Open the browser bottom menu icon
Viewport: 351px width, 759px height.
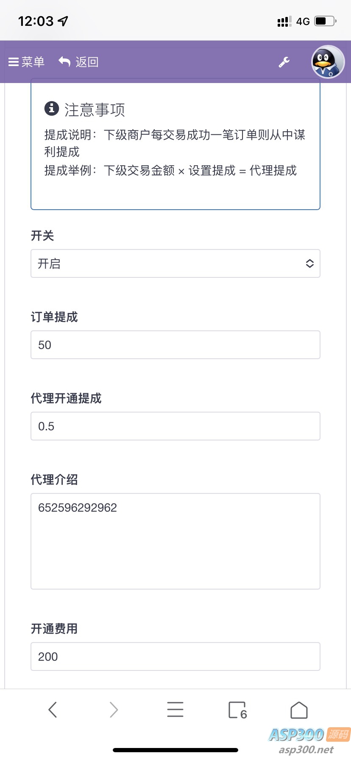175,709
